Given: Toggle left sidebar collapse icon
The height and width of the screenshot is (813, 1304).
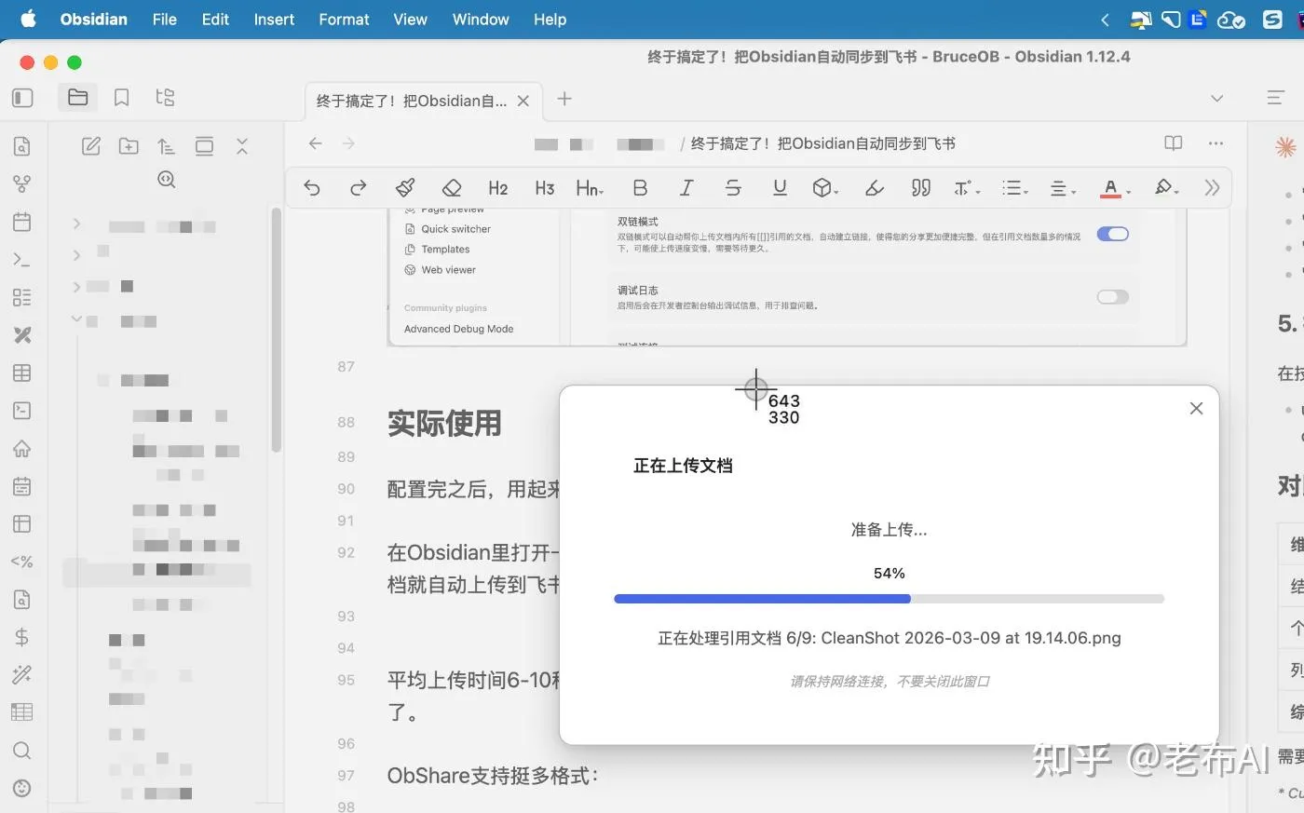Looking at the screenshot, I should click(23, 97).
